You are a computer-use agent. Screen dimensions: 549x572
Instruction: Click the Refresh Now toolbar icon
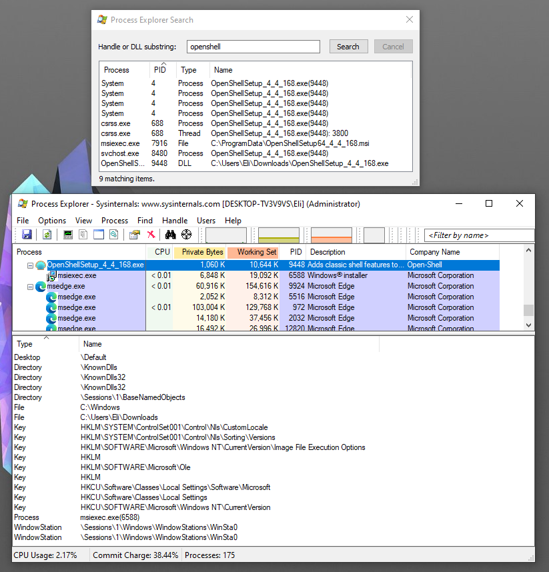47,235
